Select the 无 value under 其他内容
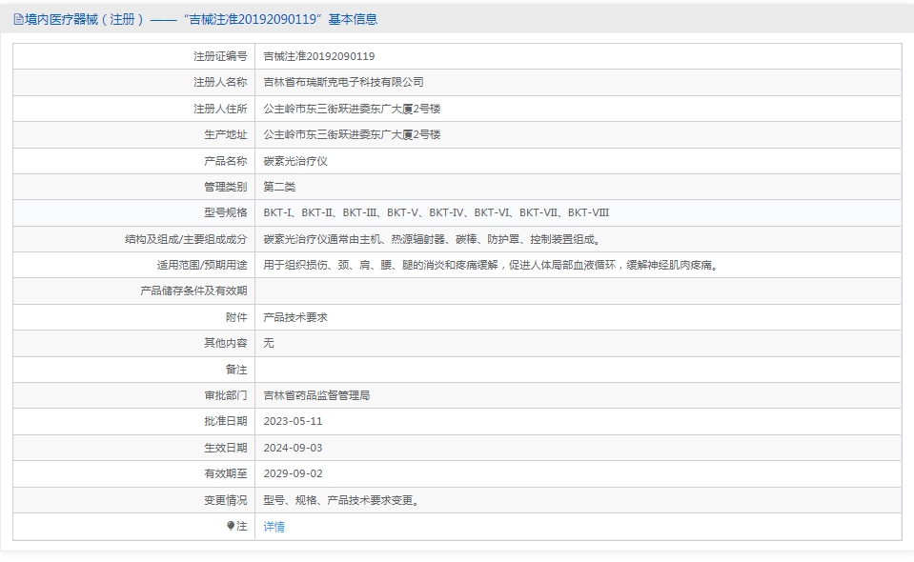This screenshot has height=562, width=914. coord(269,343)
